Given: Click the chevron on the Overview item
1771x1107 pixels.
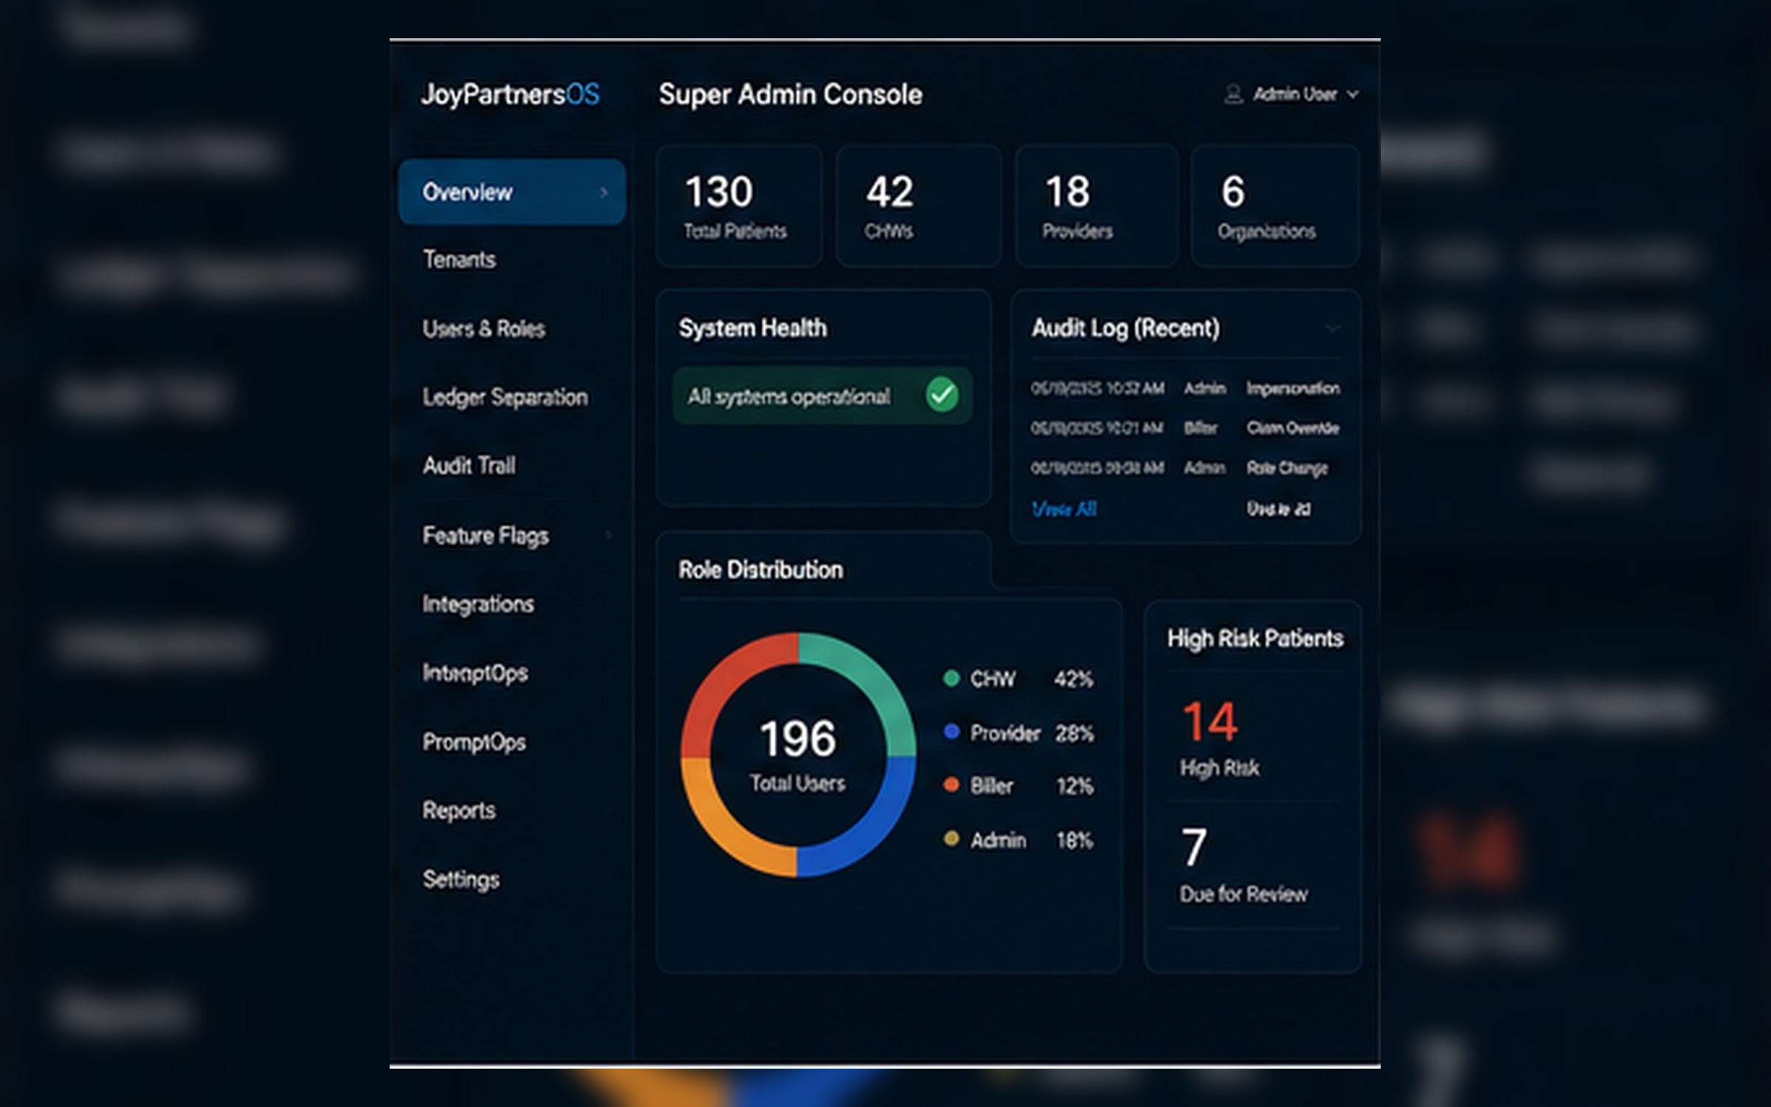Looking at the screenshot, I should point(604,192).
